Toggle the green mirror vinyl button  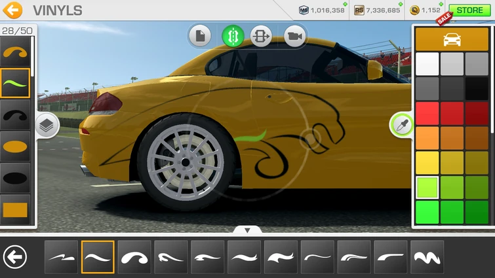tap(233, 36)
